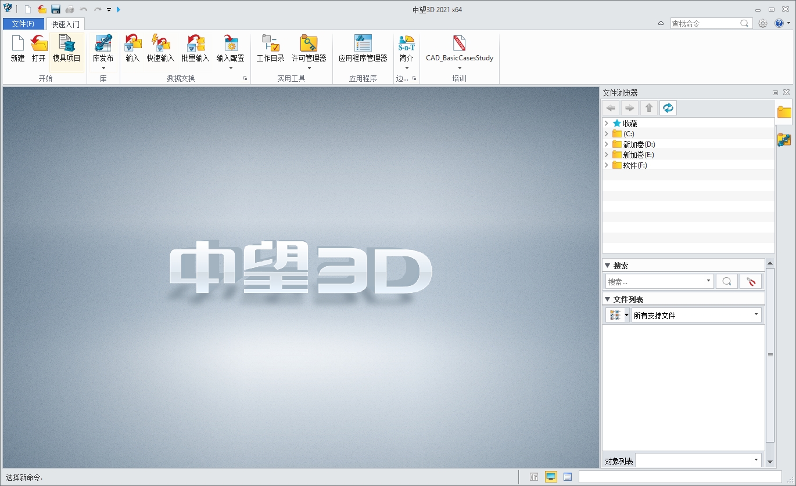Click the 快速输入 import icon
Screen dimensions: 796x486
(161, 52)
